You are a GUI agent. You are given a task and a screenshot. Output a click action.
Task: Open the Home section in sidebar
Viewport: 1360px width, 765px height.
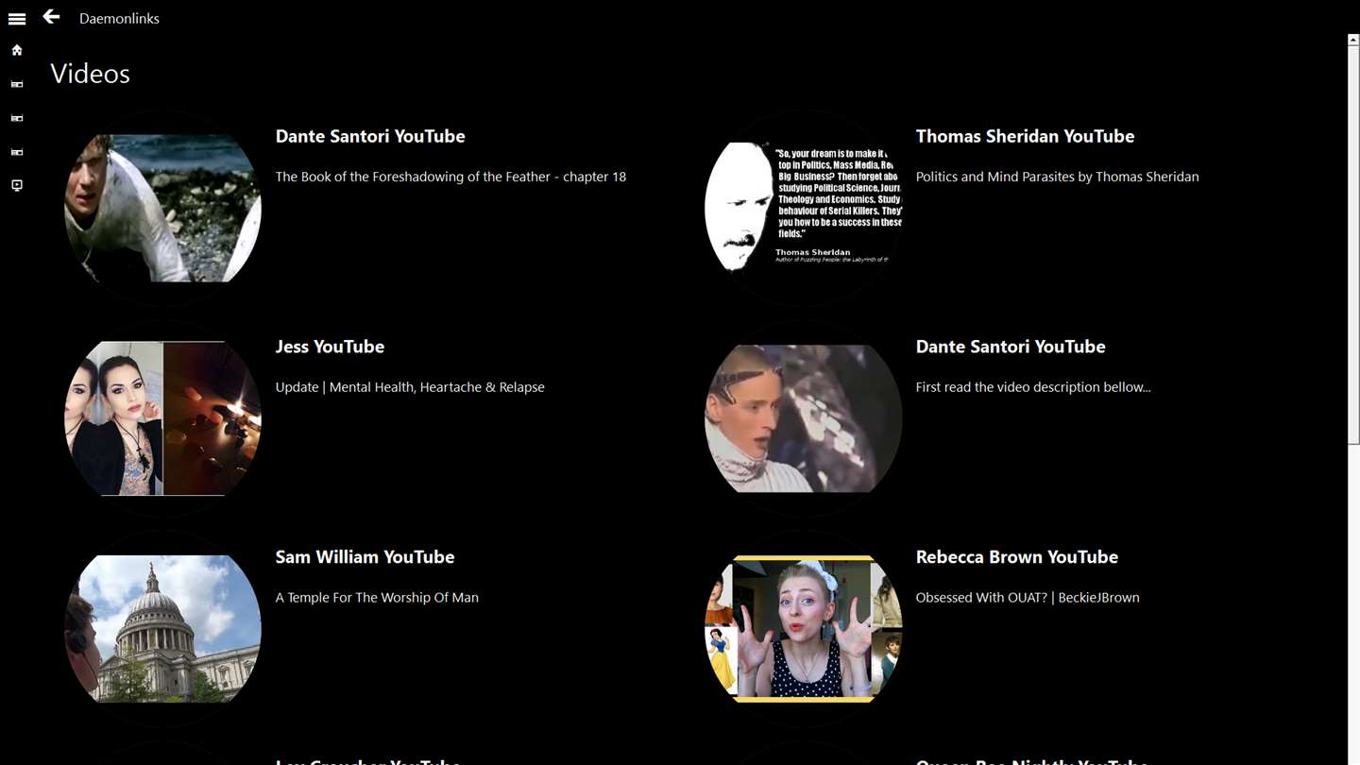(17, 50)
